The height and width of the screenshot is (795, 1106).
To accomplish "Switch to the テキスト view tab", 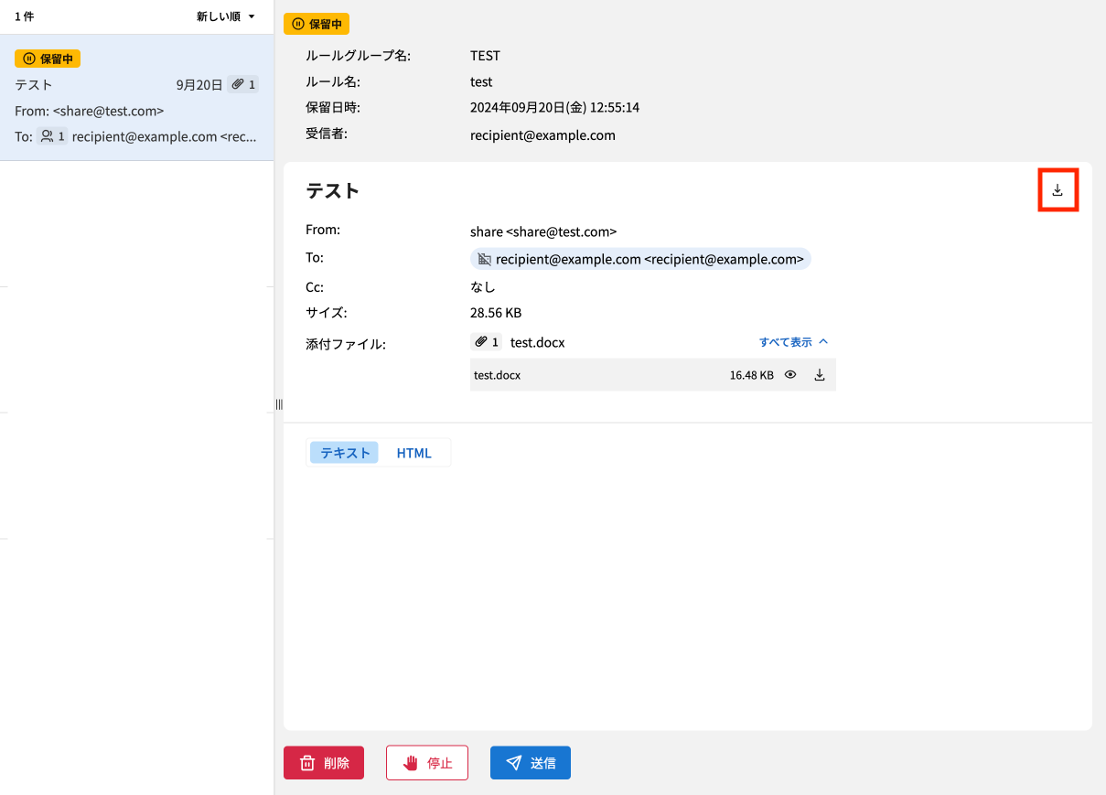I will (x=345, y=453).
